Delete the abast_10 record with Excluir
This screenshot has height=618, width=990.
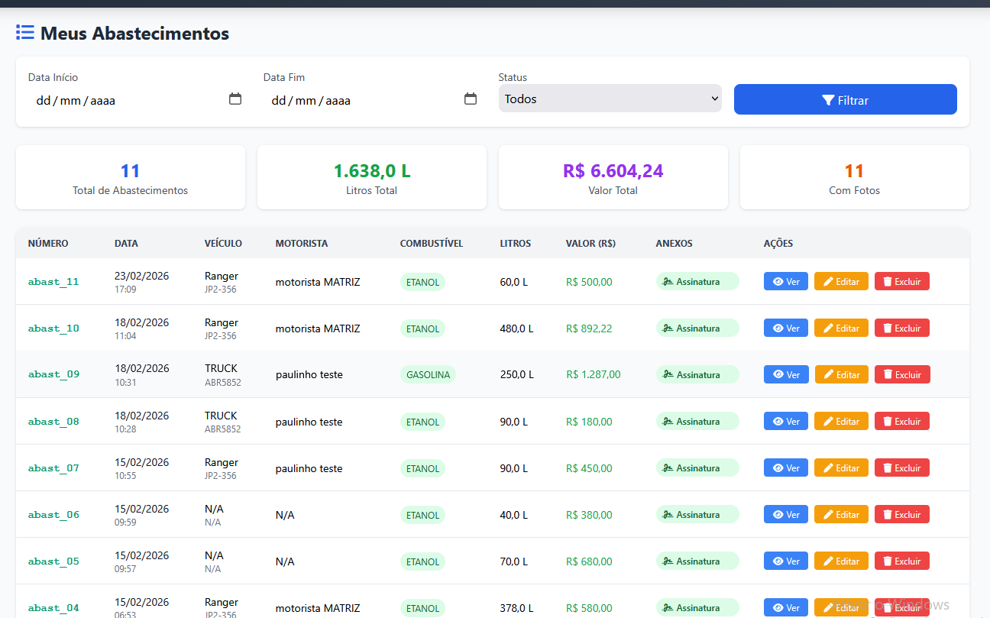[901, 328]
